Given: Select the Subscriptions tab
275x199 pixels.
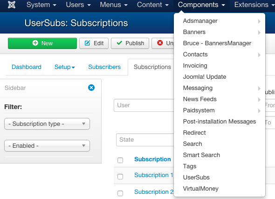Looking at the screenshot, I should click(x=152, y=67).
